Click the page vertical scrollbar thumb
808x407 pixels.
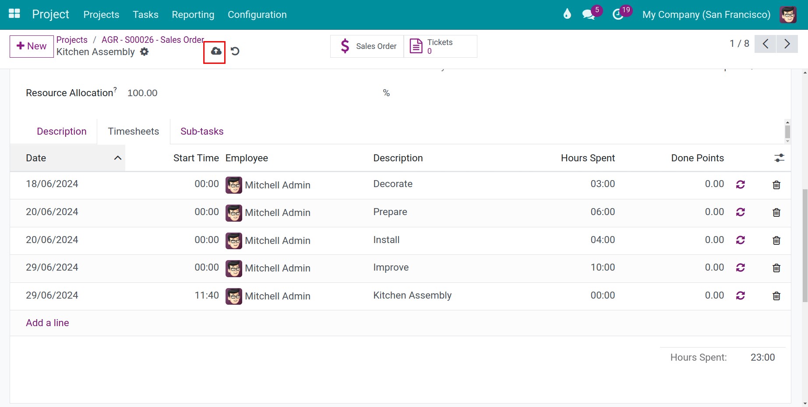click(805, 245)
